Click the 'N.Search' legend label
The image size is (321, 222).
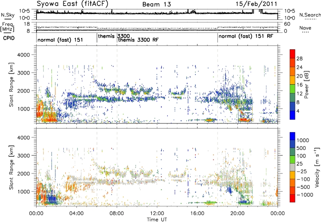(310, 15)
